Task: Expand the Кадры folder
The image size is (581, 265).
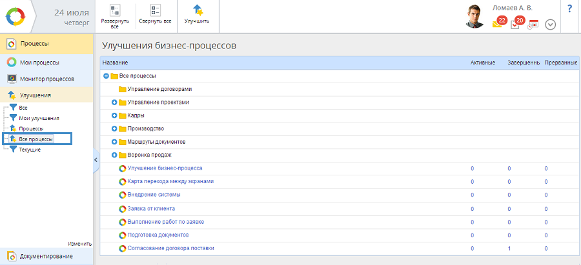Action: tap(114, 115)
